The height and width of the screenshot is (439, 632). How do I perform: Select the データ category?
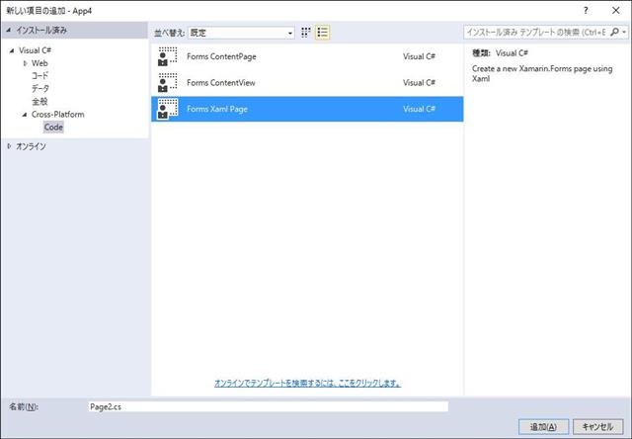(39, 89)
